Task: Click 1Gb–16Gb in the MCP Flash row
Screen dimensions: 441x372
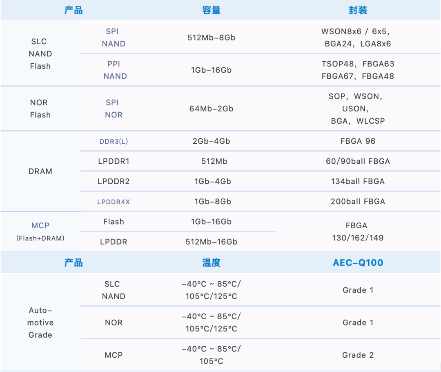Action: [x=211, y=222]
